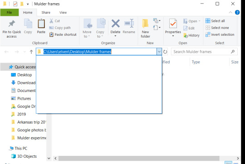Viewport: 245px width, 164px height.
Task: Click Select all
Action: coord(215,21)
